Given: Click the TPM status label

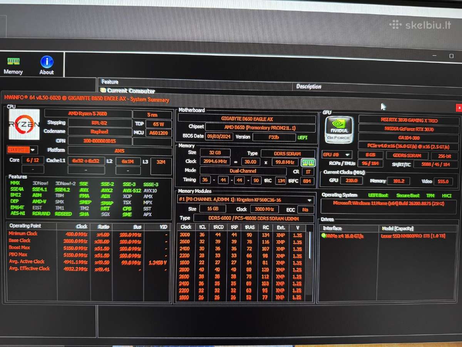Looking at the screenshot, I should click(431, 195).
